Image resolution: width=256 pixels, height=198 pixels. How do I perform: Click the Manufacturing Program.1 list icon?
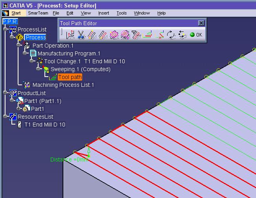tap(33, 53)
